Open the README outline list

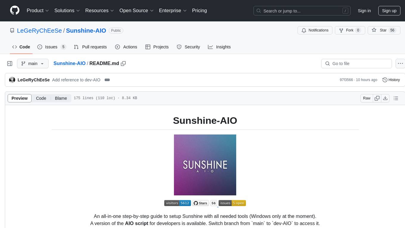[396, 98]
